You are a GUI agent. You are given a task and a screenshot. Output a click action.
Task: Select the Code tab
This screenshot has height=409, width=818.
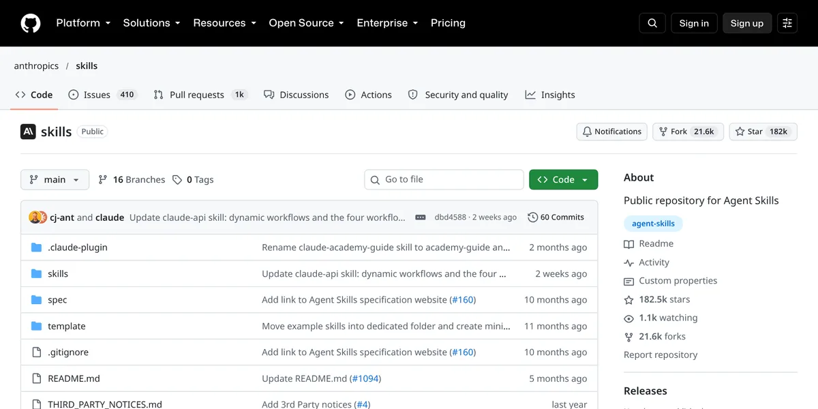point(34,95)
